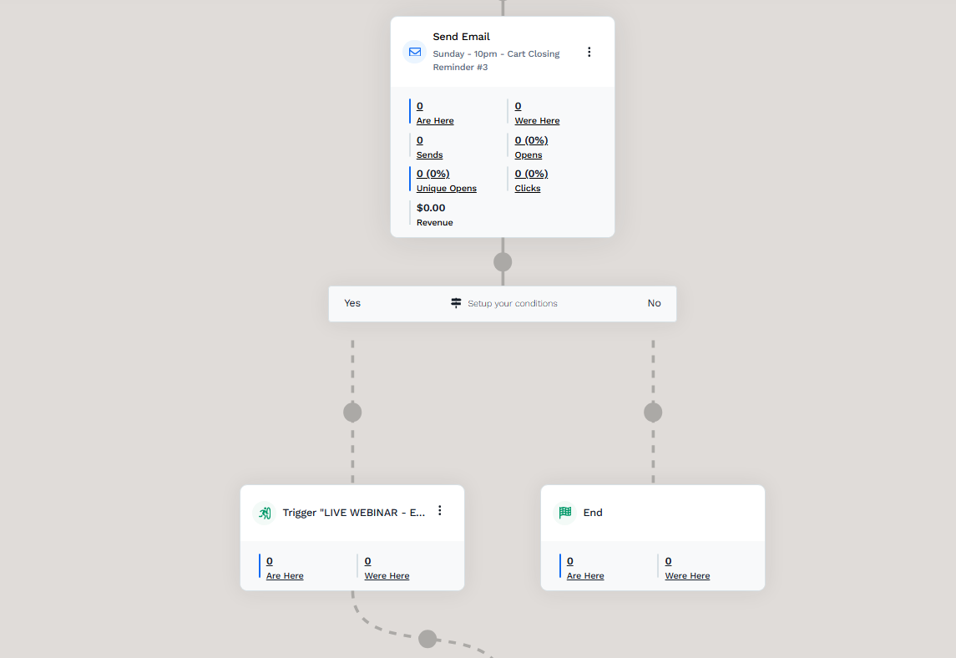Open the Are Here stats on Send Email
Image resolution: width=956 pixels, height=658 pixels.
pos(434,120)
